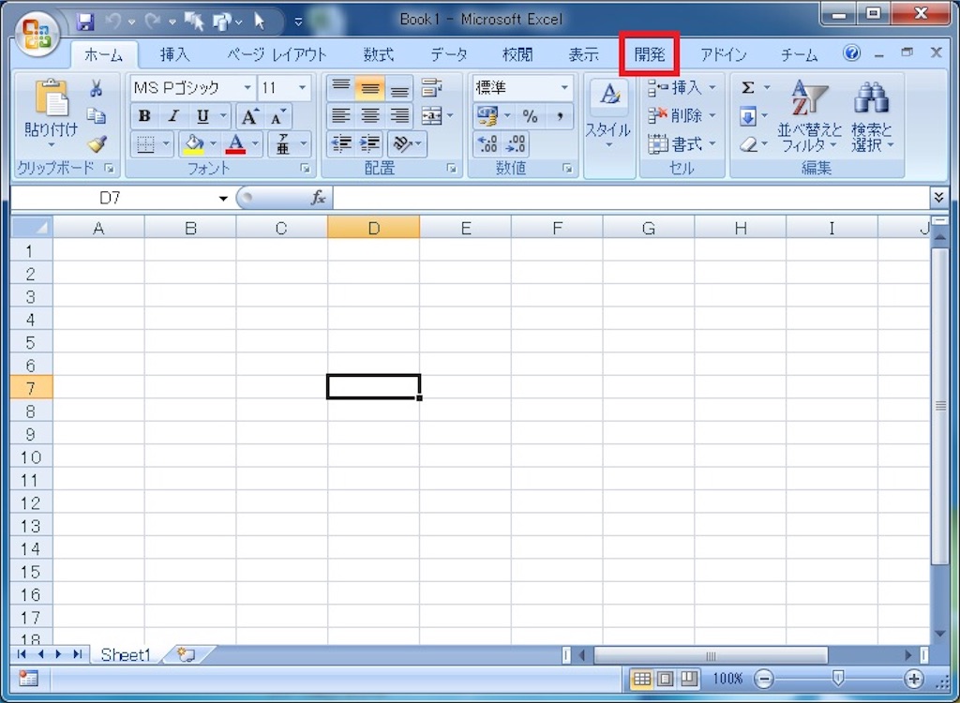960x703 pixels.
Task: Paste using the 貼り付け clipboard icon
Action: point(52,98)
